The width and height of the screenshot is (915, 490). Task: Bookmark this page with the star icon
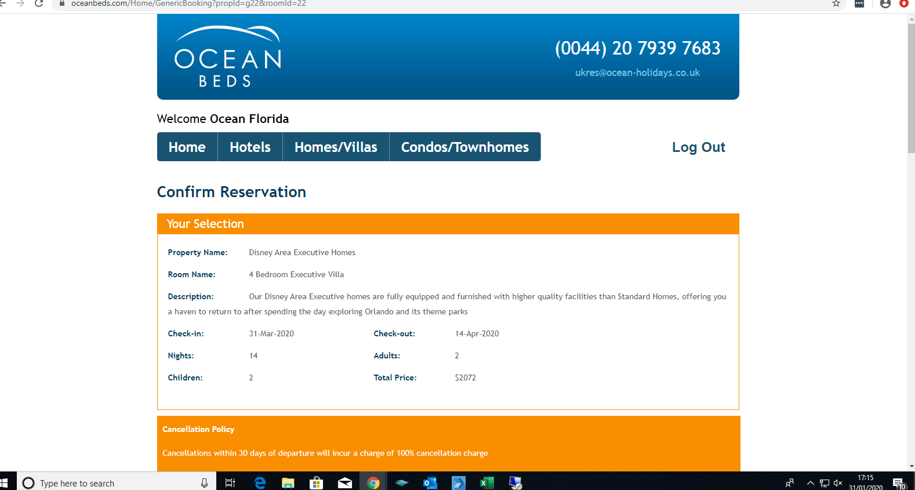point(836,3)
